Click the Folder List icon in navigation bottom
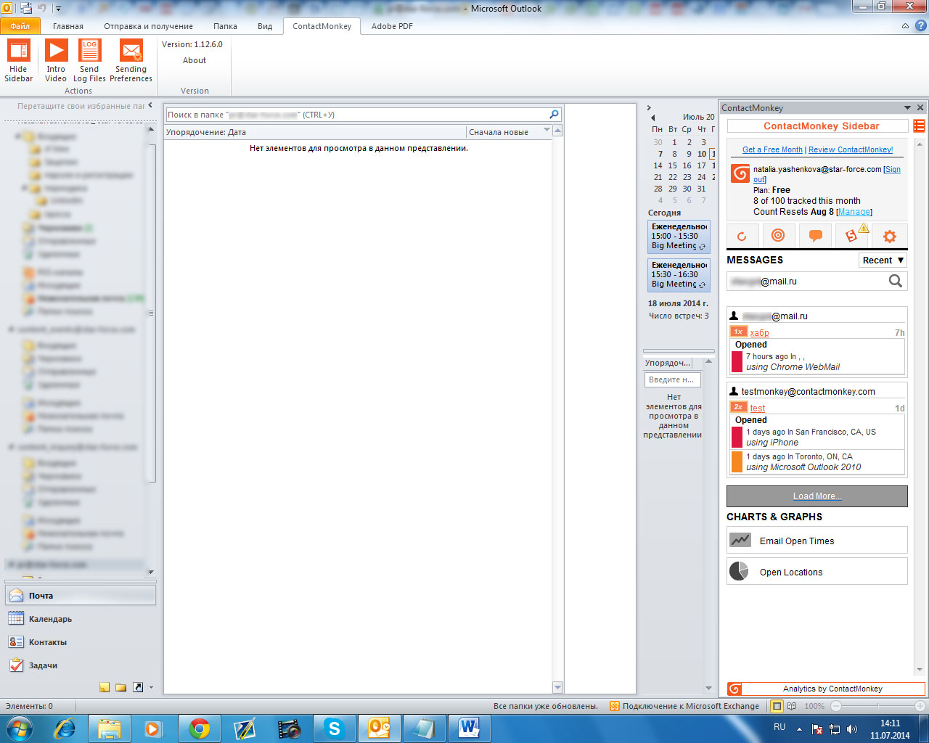The image size is (929, 743). (121, 687)
